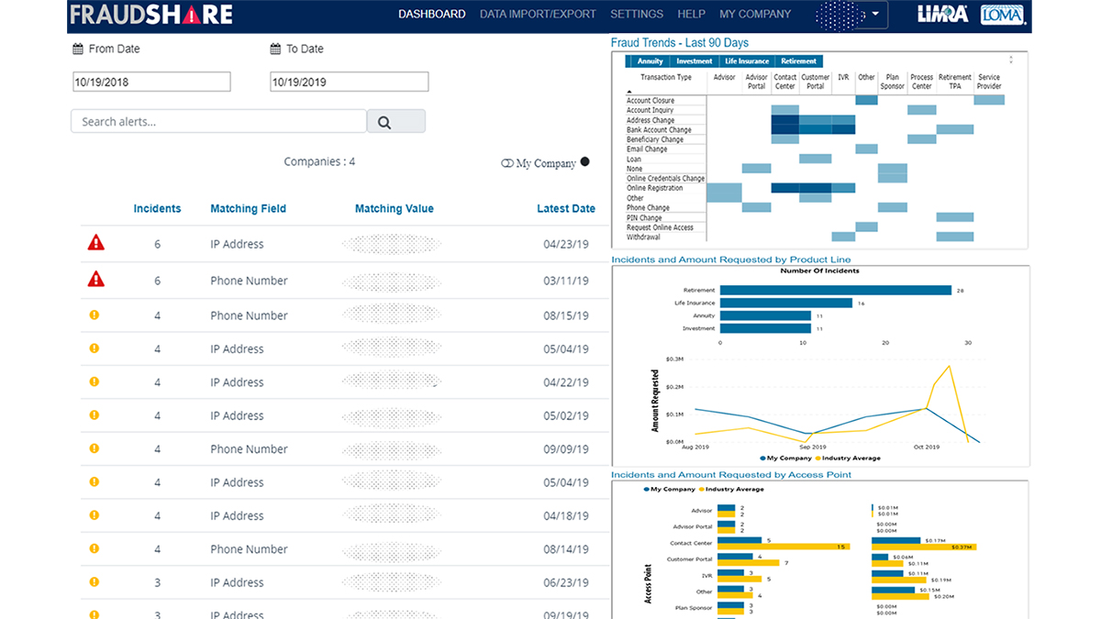Open the yellow warning icon for 04/18/19
This screenshot has width=1101, height=619.
(94, 515)
